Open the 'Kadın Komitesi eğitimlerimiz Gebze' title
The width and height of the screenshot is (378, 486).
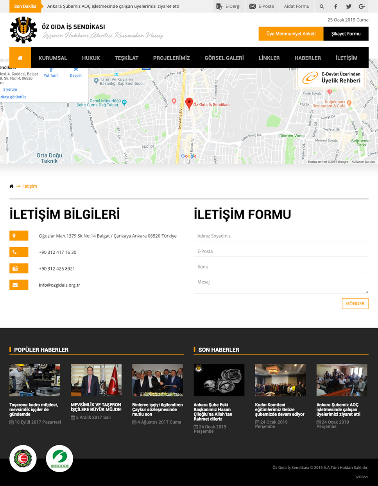280,409
